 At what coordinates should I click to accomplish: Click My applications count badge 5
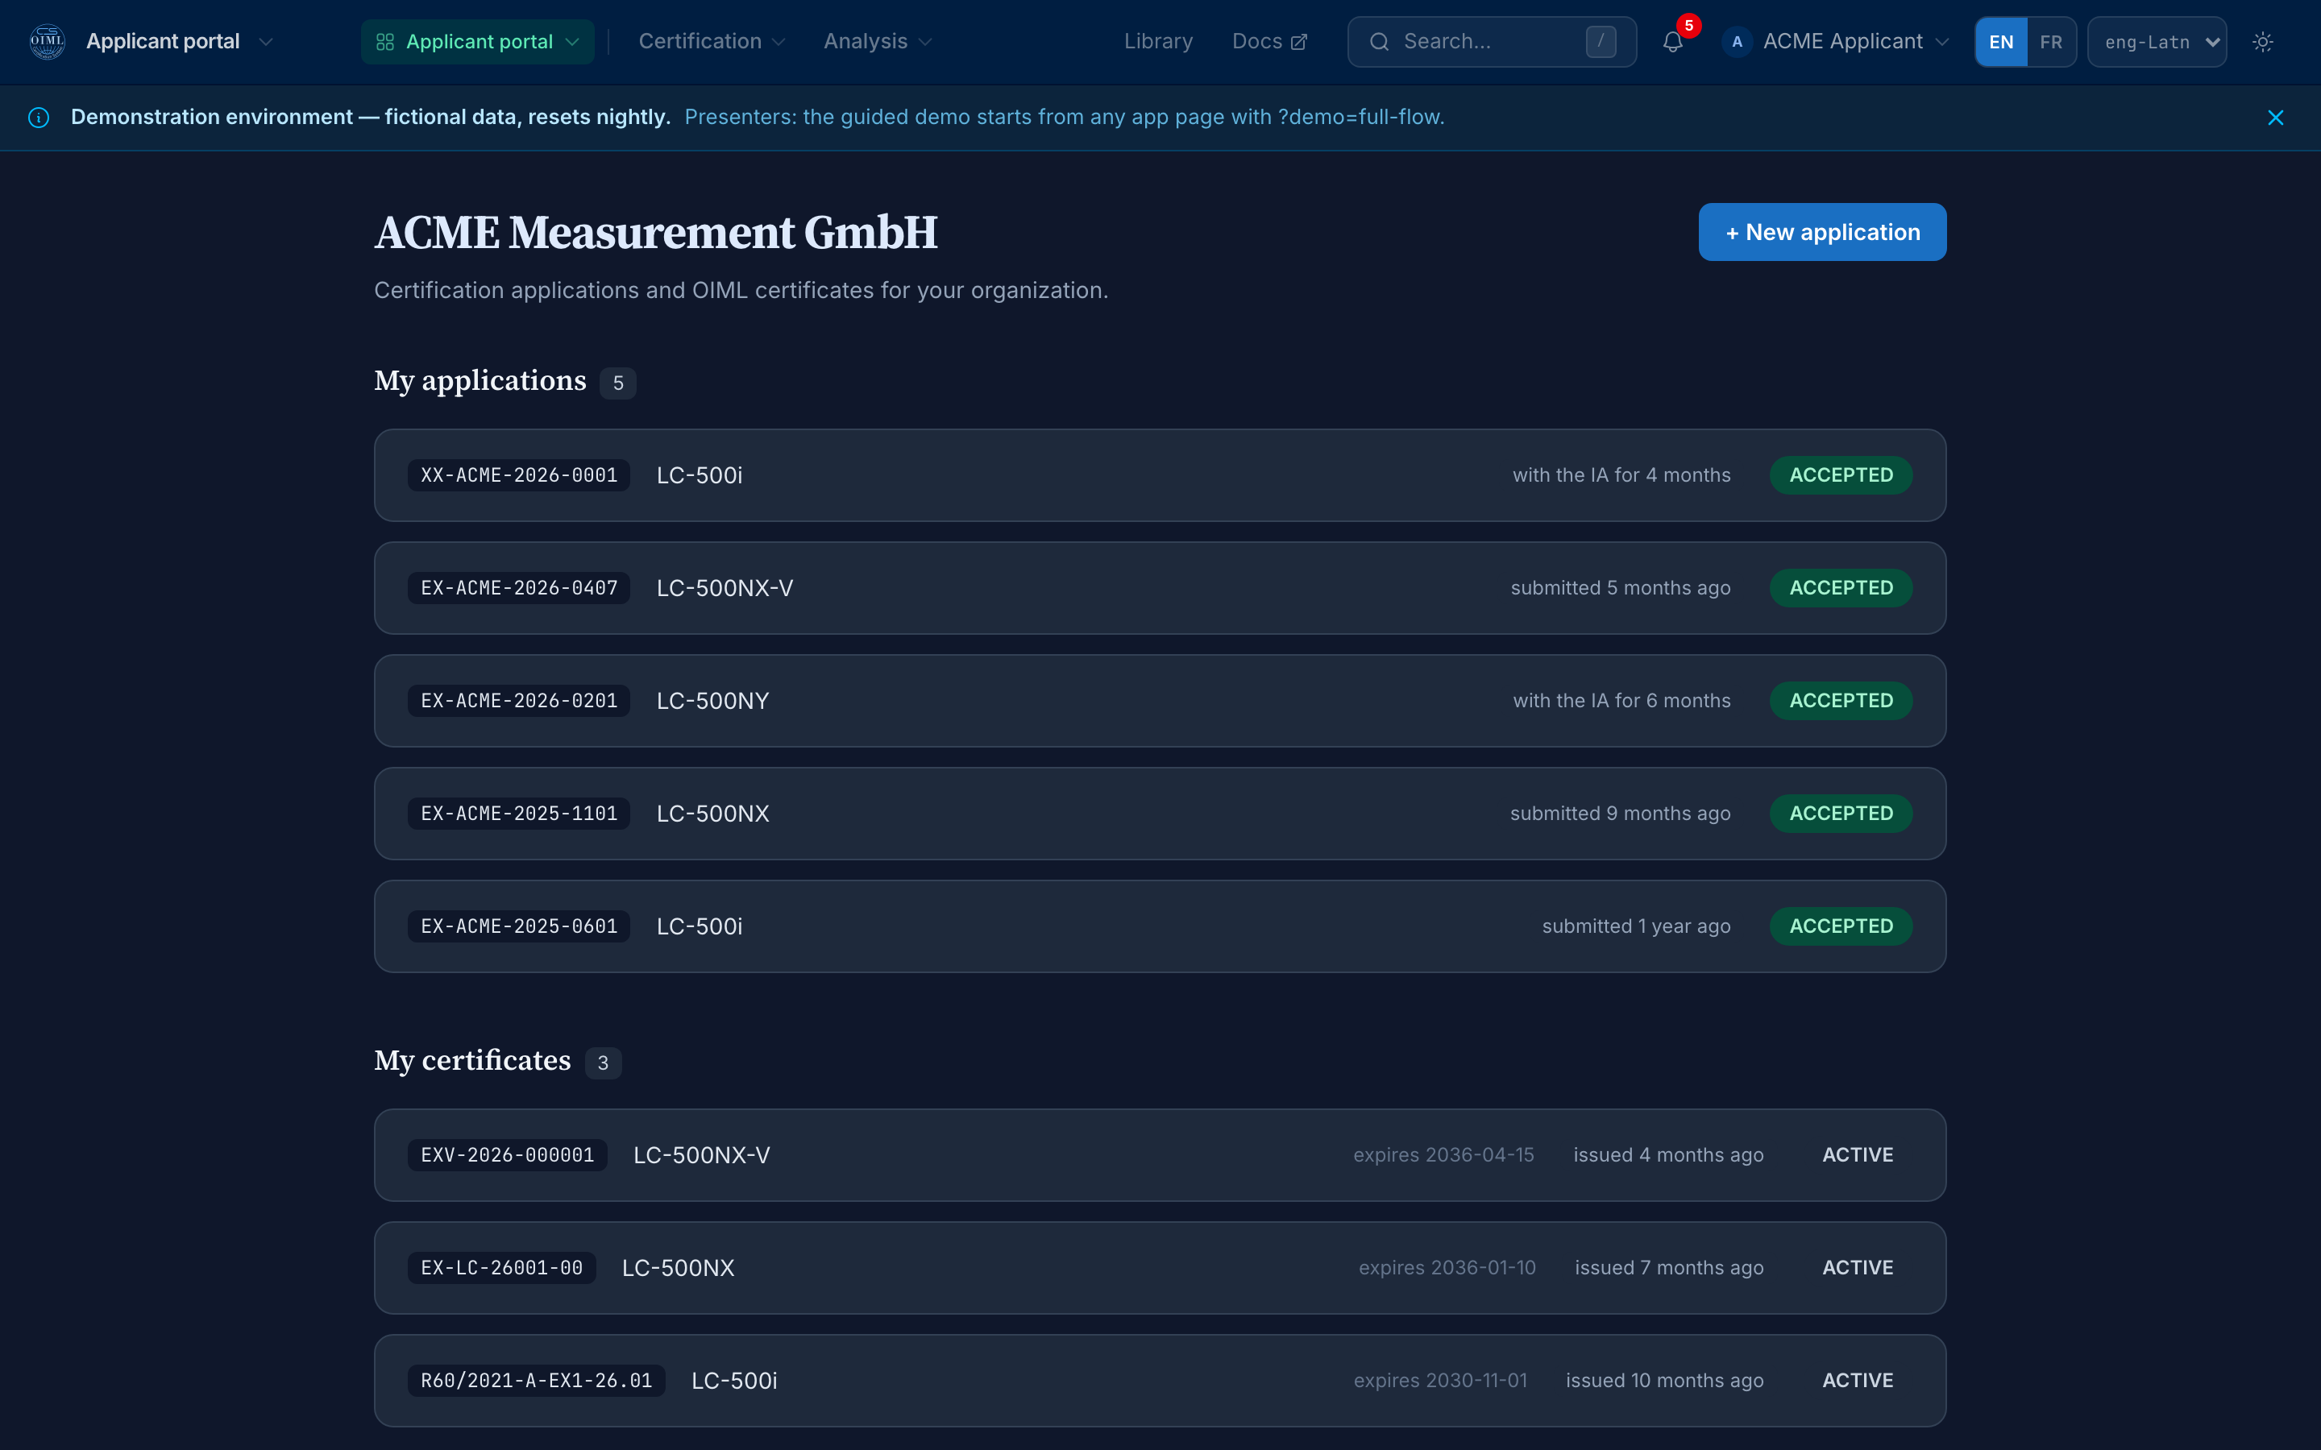tap(617, 383)
